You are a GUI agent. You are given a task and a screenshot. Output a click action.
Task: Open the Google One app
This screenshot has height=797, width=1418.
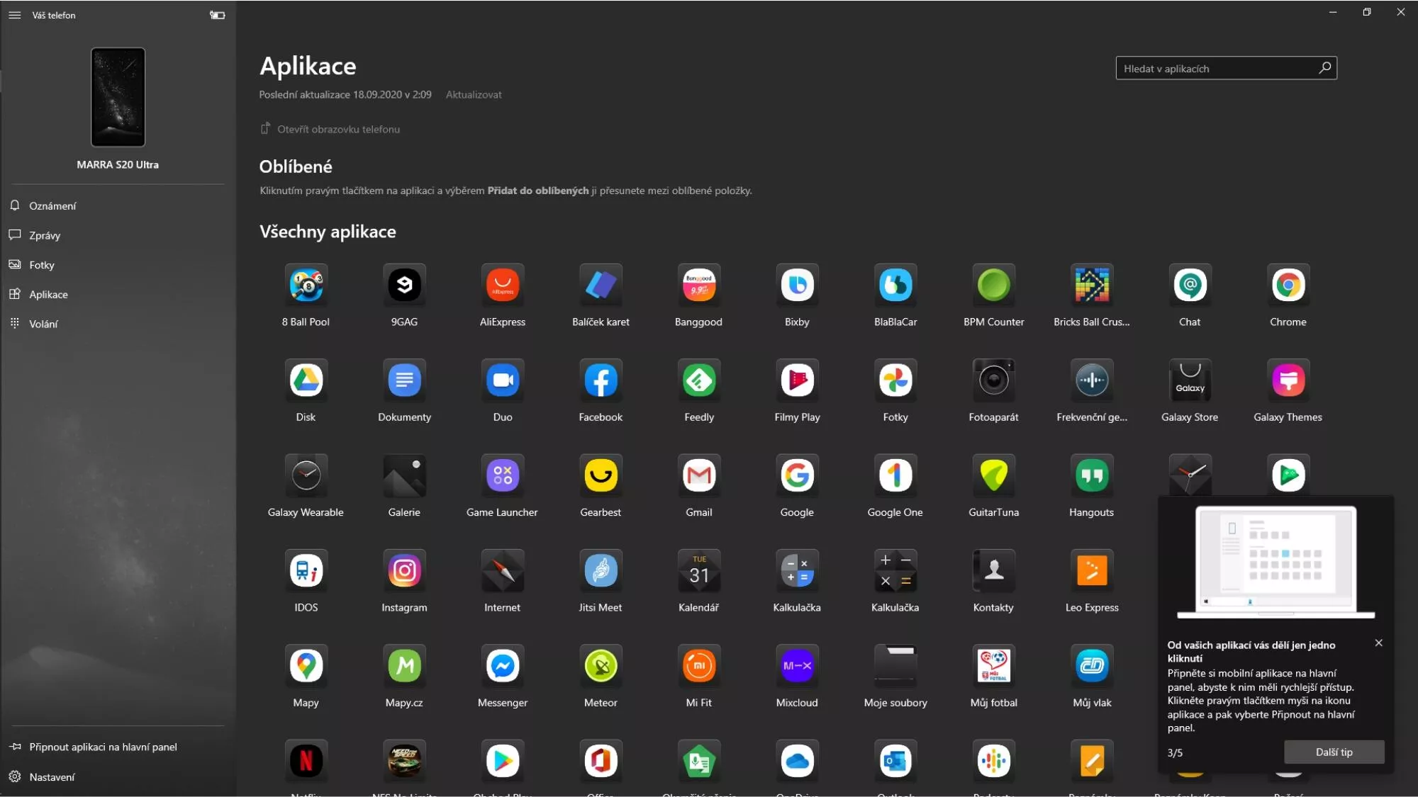tap(895, 475)
